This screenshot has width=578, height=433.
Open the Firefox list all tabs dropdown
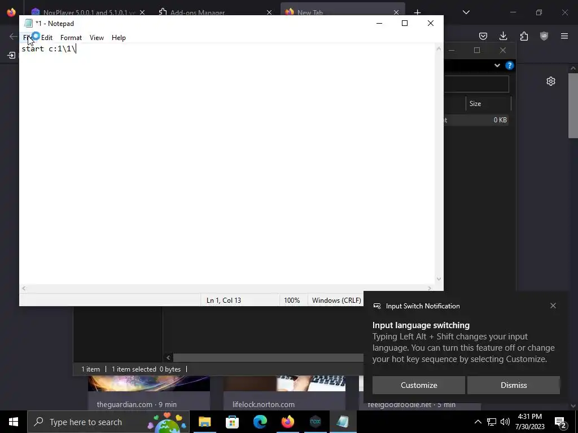(466, 12)
